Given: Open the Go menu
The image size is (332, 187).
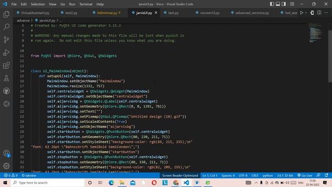Looking at the screenshot, I should click(63, 4).
